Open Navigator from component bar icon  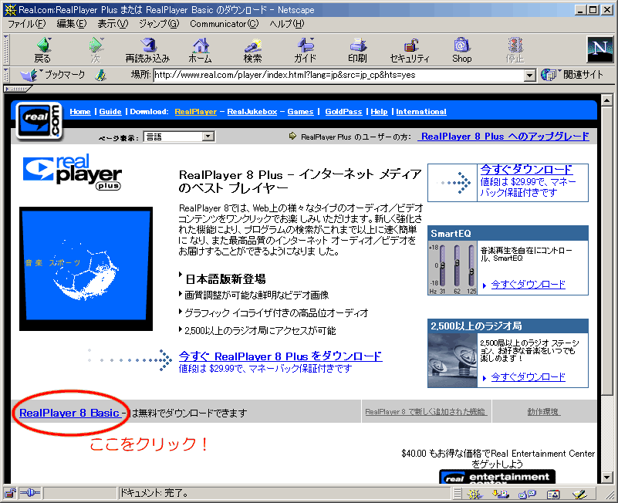point(475,494)
